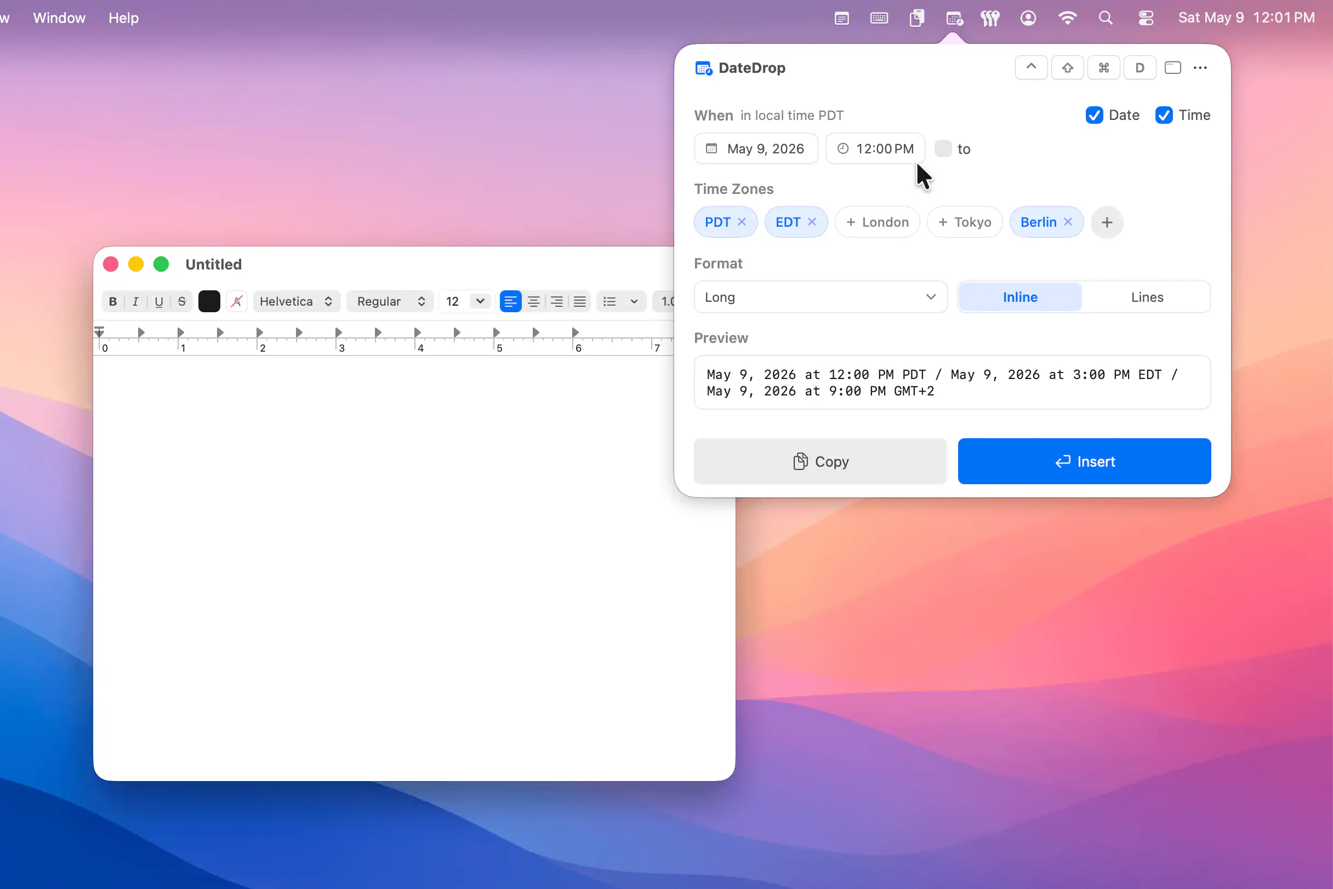Insert the formatted date into the document
Viewport: 1333px width, 889px height.
(x=1084, y=462)
